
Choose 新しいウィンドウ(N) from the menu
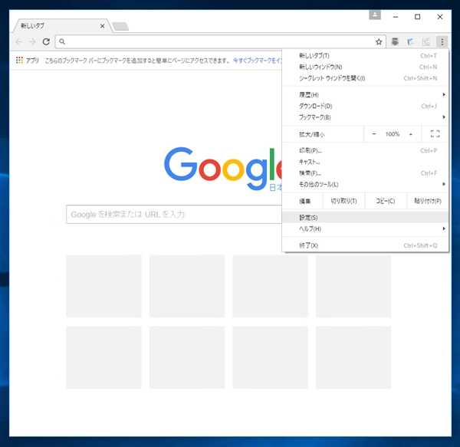coord(365,67)
